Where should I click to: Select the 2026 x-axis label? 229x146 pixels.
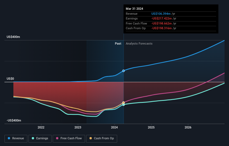pos(188,127)
